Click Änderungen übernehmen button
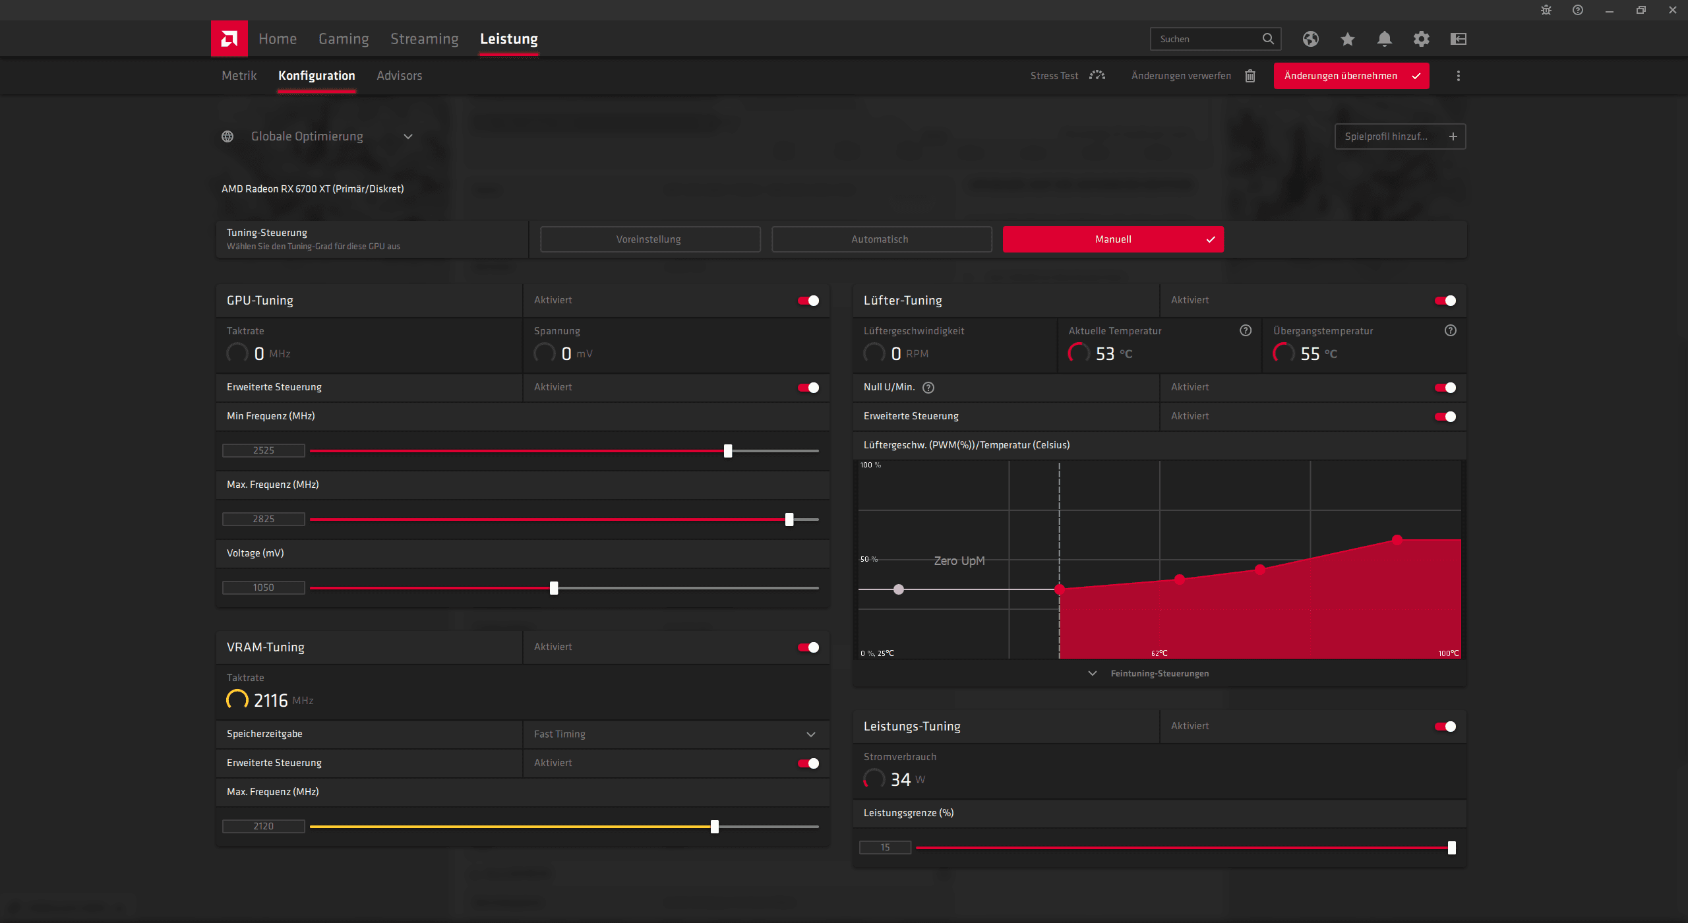Screen dimensions: 1688x923 [x=1350, y=76]
